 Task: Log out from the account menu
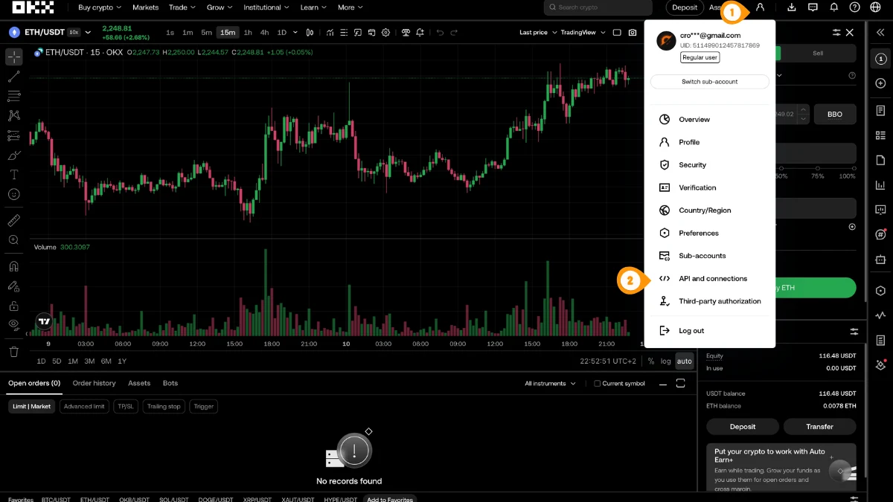pyautogui.click(x=691, y=331)
